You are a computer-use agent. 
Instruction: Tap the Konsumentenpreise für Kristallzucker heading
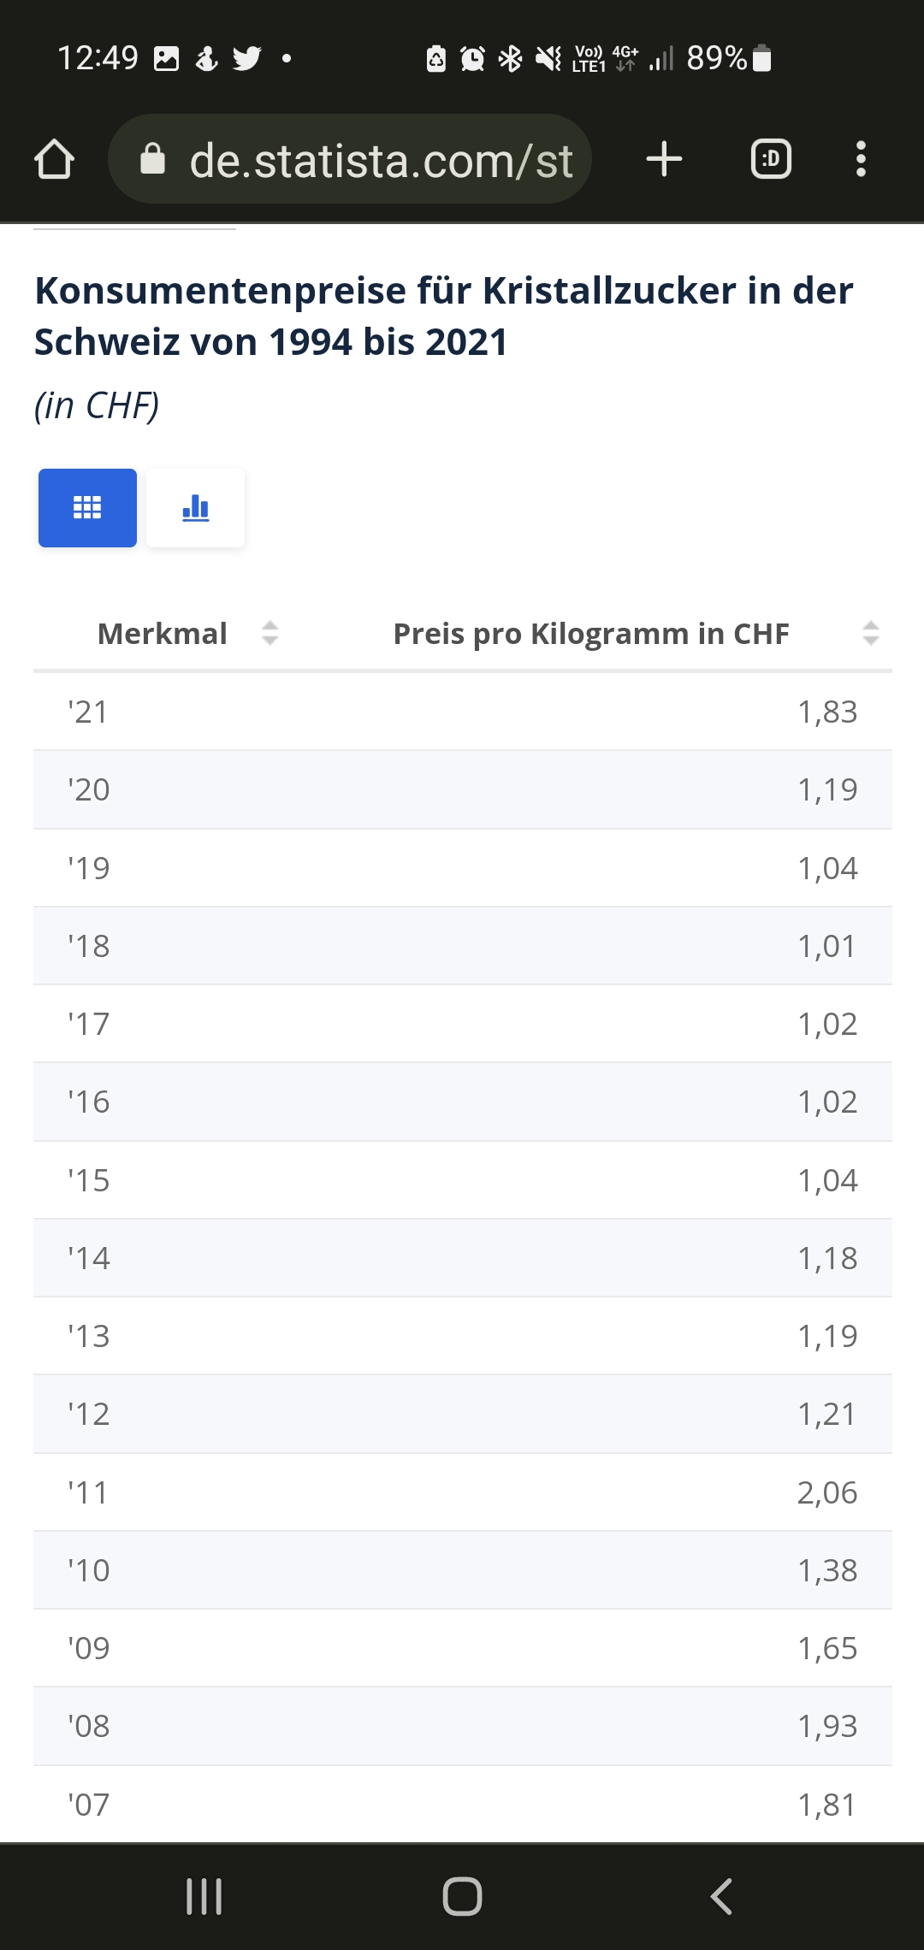coord(443,316)
